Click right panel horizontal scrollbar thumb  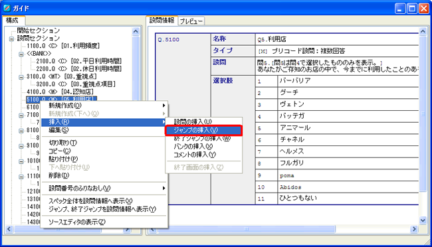coord(246,229)
